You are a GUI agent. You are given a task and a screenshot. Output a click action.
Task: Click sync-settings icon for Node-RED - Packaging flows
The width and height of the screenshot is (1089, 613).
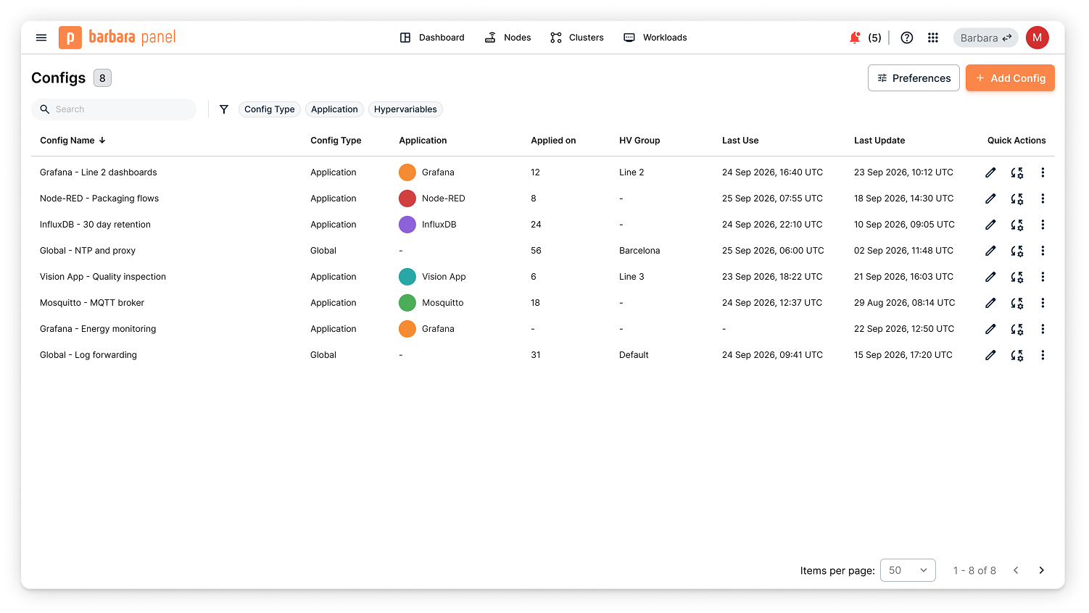pyautogui.click(x=1017, y=199)
